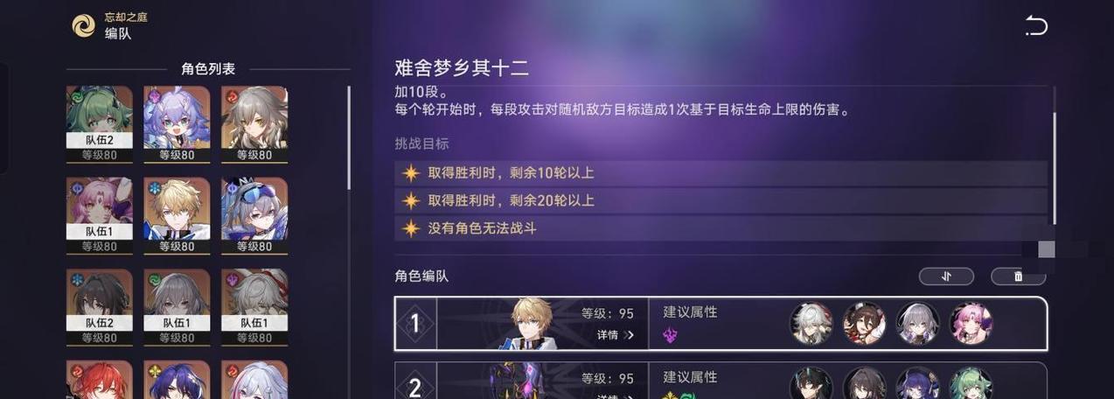
Task: Click the back arrow icon at top right
Action: point(1036,25)
